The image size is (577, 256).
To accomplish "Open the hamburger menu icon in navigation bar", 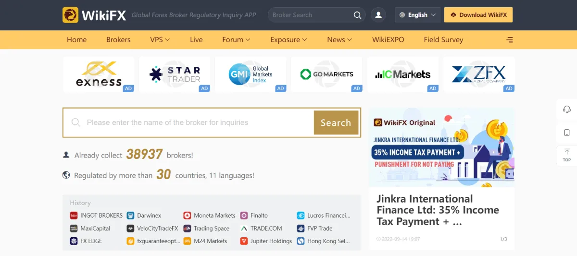I will coord(510,40).
